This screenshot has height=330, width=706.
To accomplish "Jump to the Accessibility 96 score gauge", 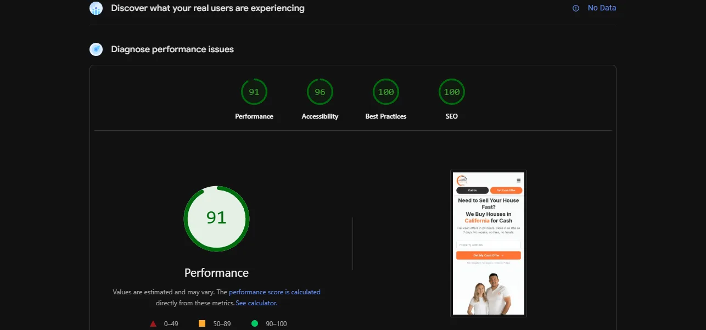I will tap(320, 92).
